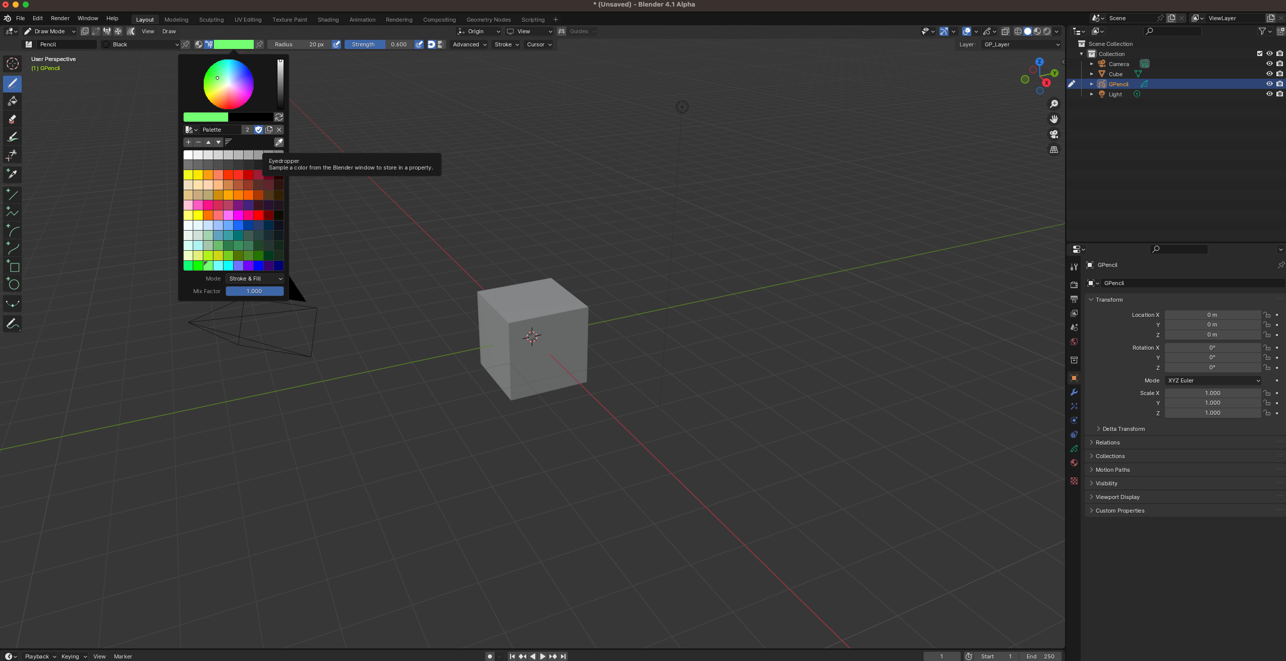
Task: Click the viewport pan hand gizmo
Action: tap(1054, 119)
